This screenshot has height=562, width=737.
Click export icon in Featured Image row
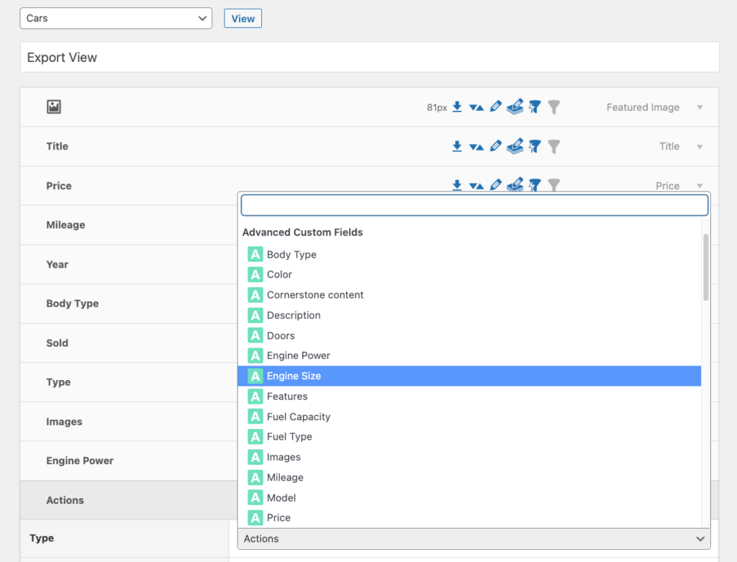point(456,107)
